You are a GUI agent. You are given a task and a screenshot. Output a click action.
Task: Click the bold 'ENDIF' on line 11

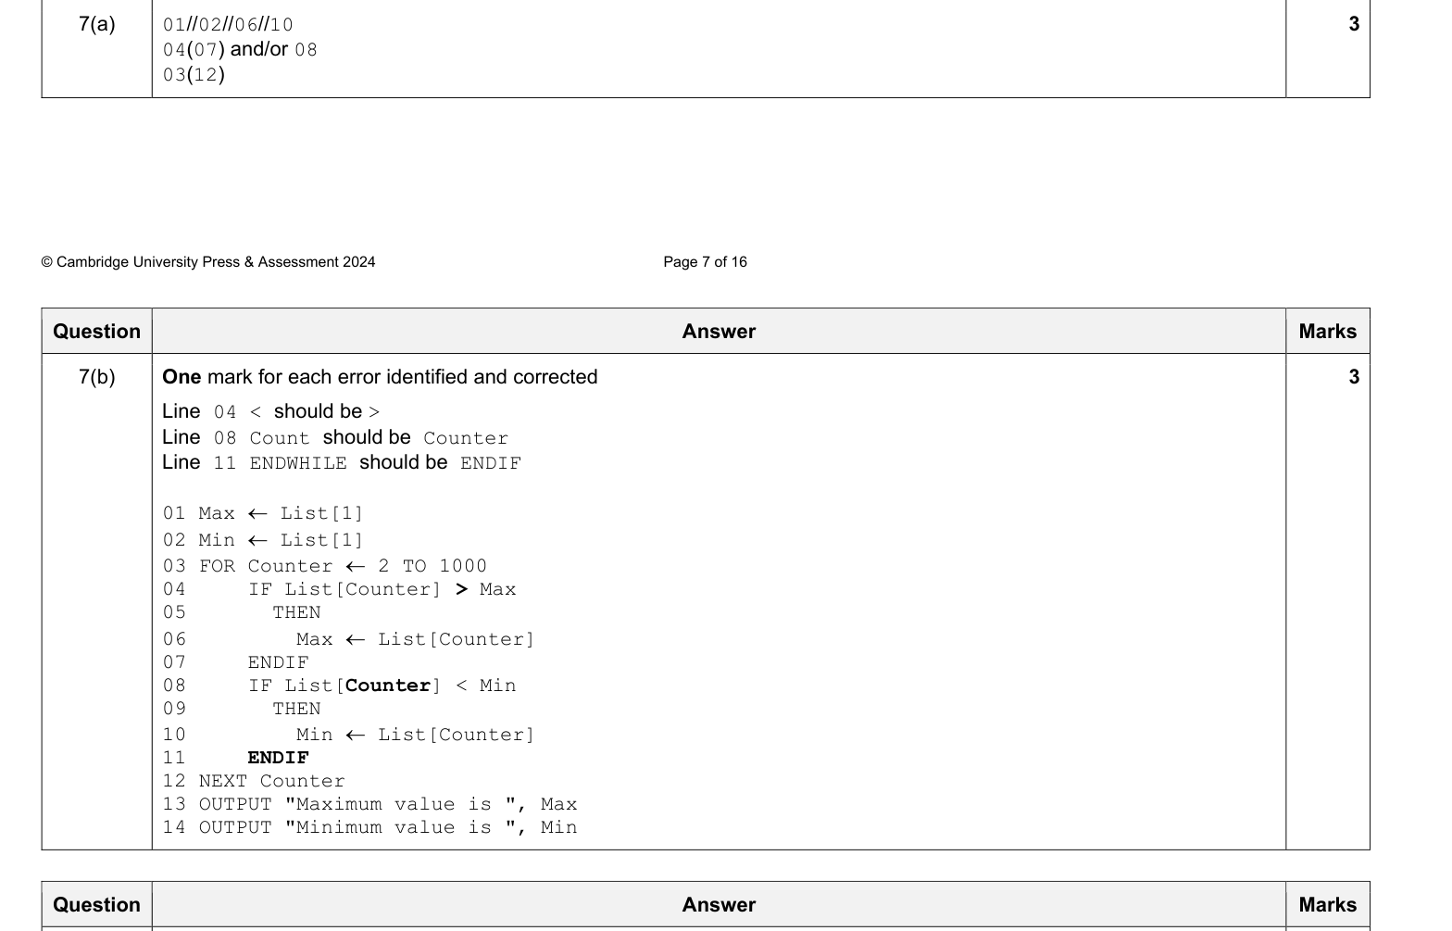[278, 758]
